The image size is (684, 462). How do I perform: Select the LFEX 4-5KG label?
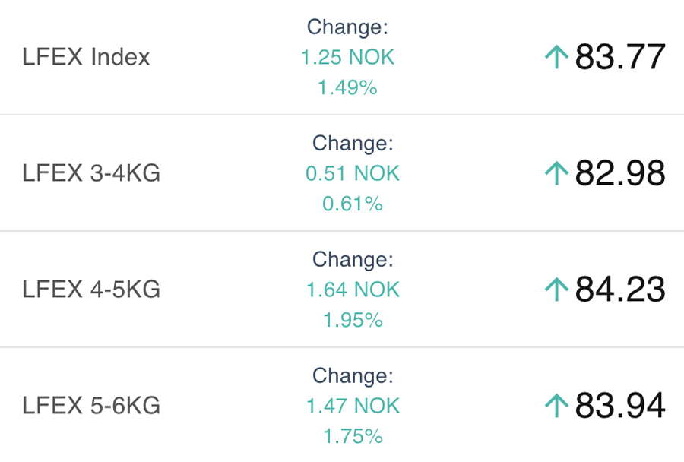[x=91, y=290]
